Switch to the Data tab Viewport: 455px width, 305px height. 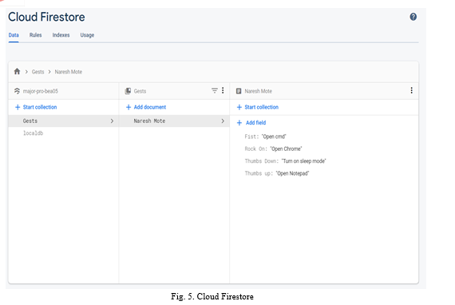coord(14,35)
